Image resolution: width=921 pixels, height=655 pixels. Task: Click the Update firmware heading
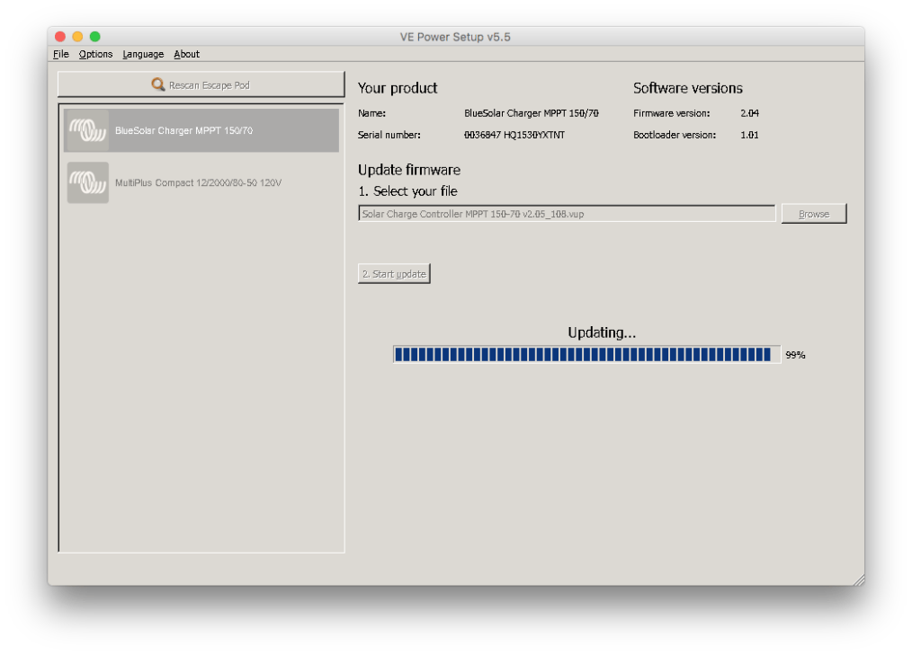click(x=409, y=170)
